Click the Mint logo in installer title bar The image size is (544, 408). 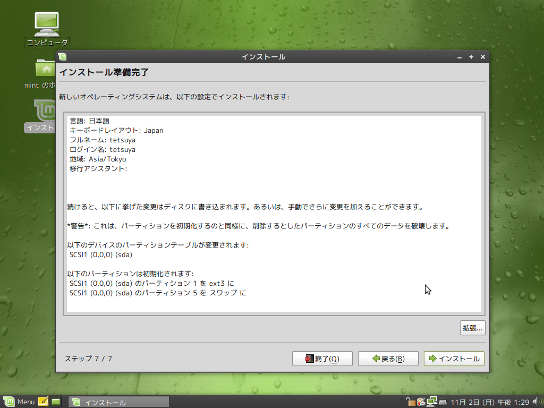63,57
